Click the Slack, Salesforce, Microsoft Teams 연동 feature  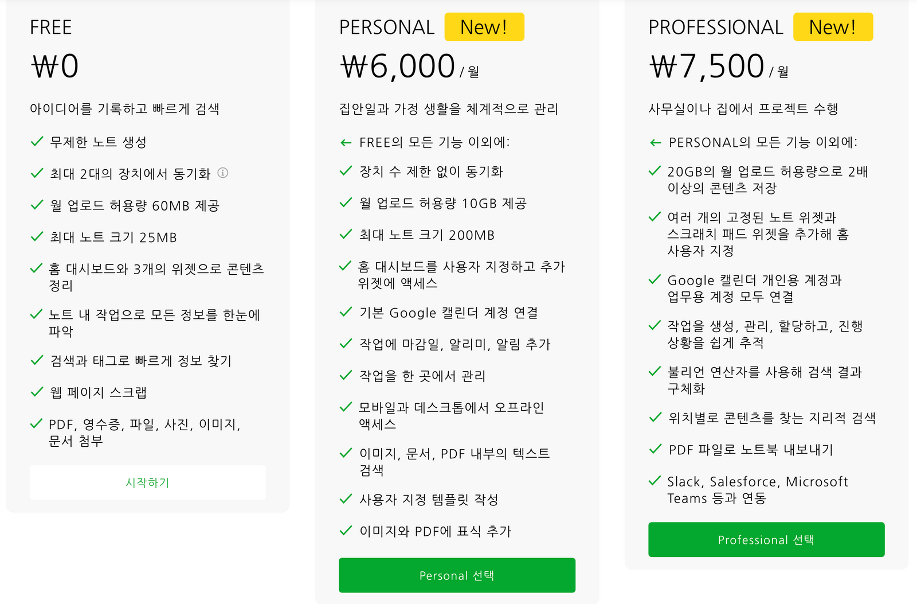(757, 490)
